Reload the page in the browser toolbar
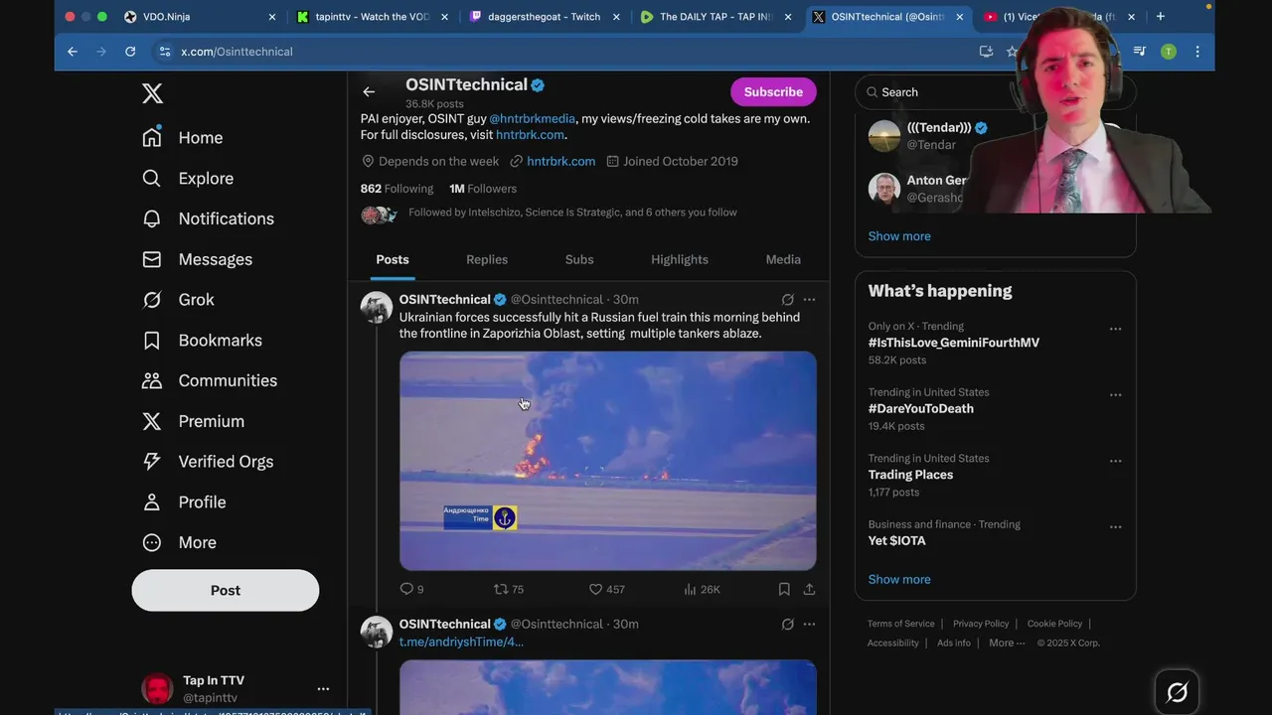The width and height of the screenshot is (1272, 715). click(130, 52)
